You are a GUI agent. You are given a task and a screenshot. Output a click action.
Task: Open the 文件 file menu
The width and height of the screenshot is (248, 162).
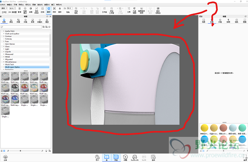(x=3, y=5)
